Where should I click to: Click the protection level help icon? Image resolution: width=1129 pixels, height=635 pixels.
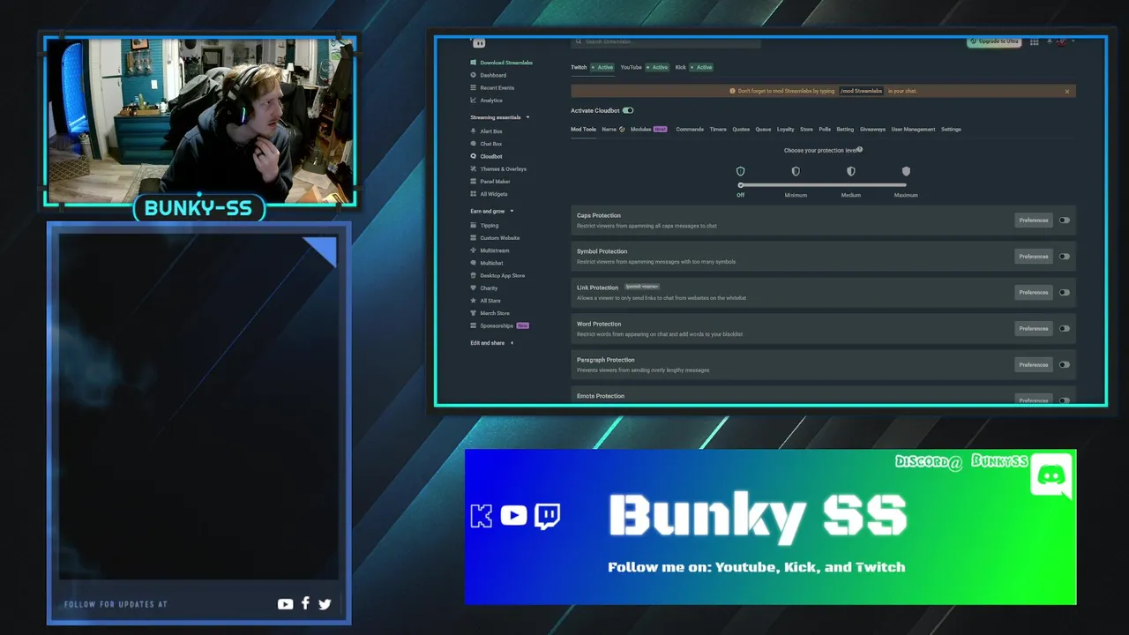860,149
